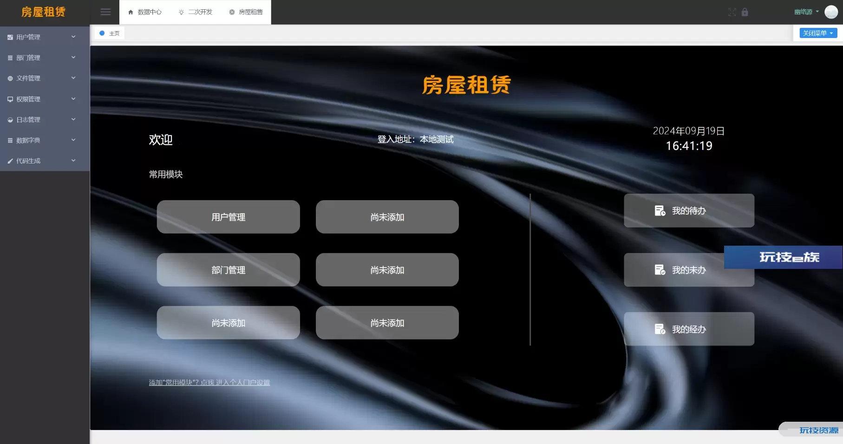Open the 用户管理 common module button

(229, 217)
